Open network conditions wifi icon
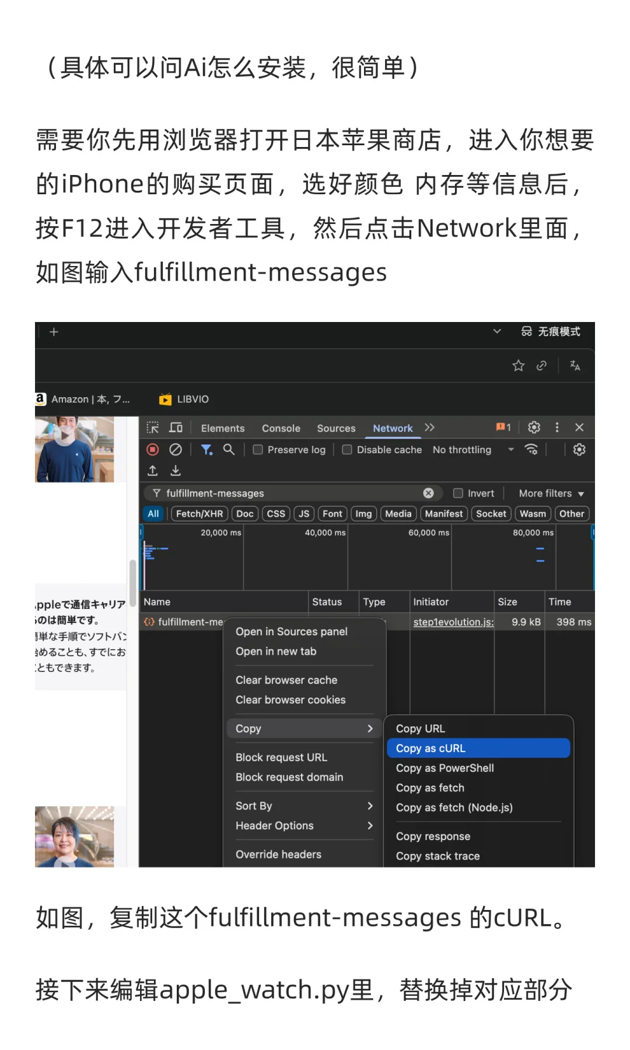The image size is (630, 1050). (531, 450)
